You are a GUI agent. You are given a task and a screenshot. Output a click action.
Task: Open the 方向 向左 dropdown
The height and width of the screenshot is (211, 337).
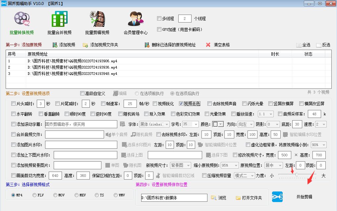[246, 124]
